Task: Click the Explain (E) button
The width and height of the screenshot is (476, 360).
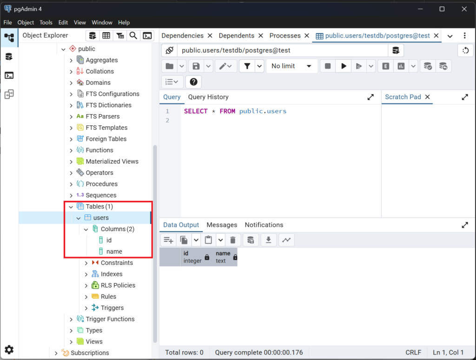Action: [385, 66]
